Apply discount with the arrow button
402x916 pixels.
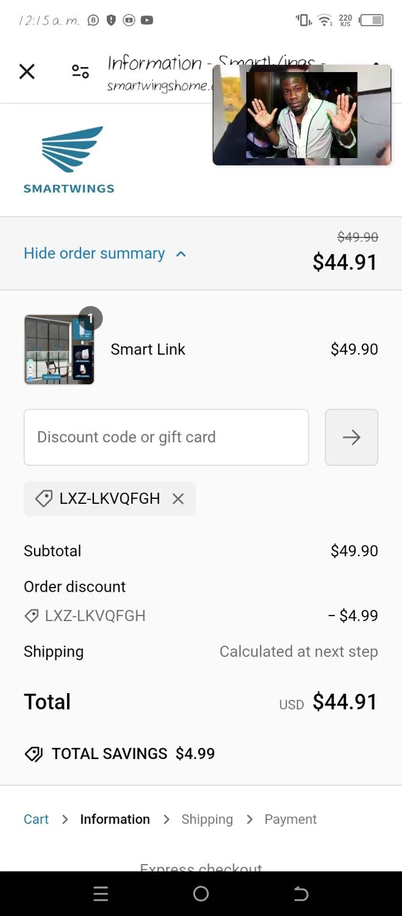click(351, 437)
